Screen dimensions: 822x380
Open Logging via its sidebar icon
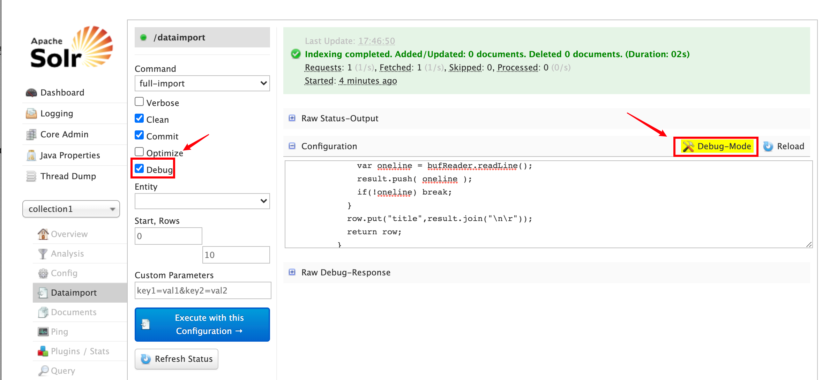tap(31, 114)
